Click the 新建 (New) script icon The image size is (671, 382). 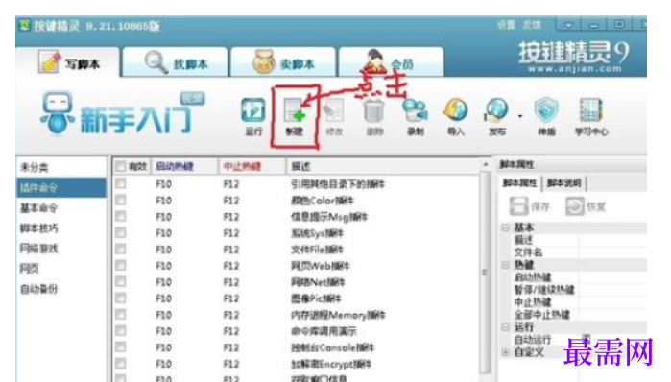(295, 110)
